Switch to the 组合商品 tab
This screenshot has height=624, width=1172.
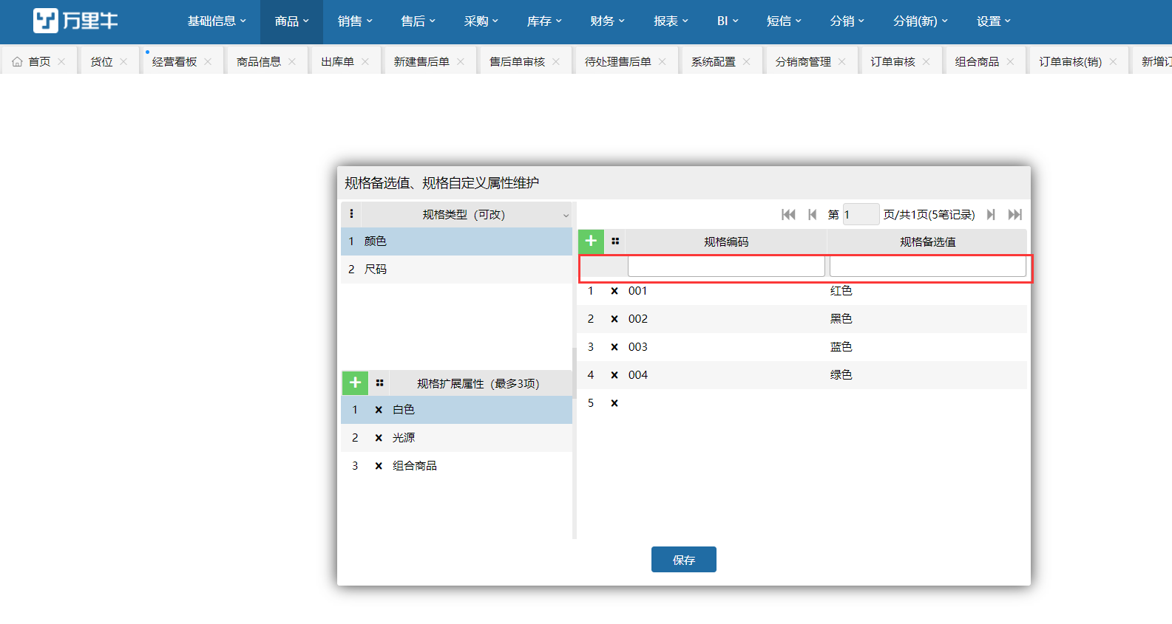(977, 62)
